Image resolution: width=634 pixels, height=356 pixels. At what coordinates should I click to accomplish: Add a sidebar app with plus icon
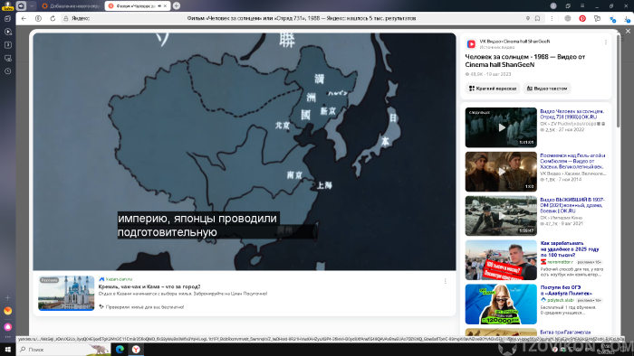tap(7, 297)
